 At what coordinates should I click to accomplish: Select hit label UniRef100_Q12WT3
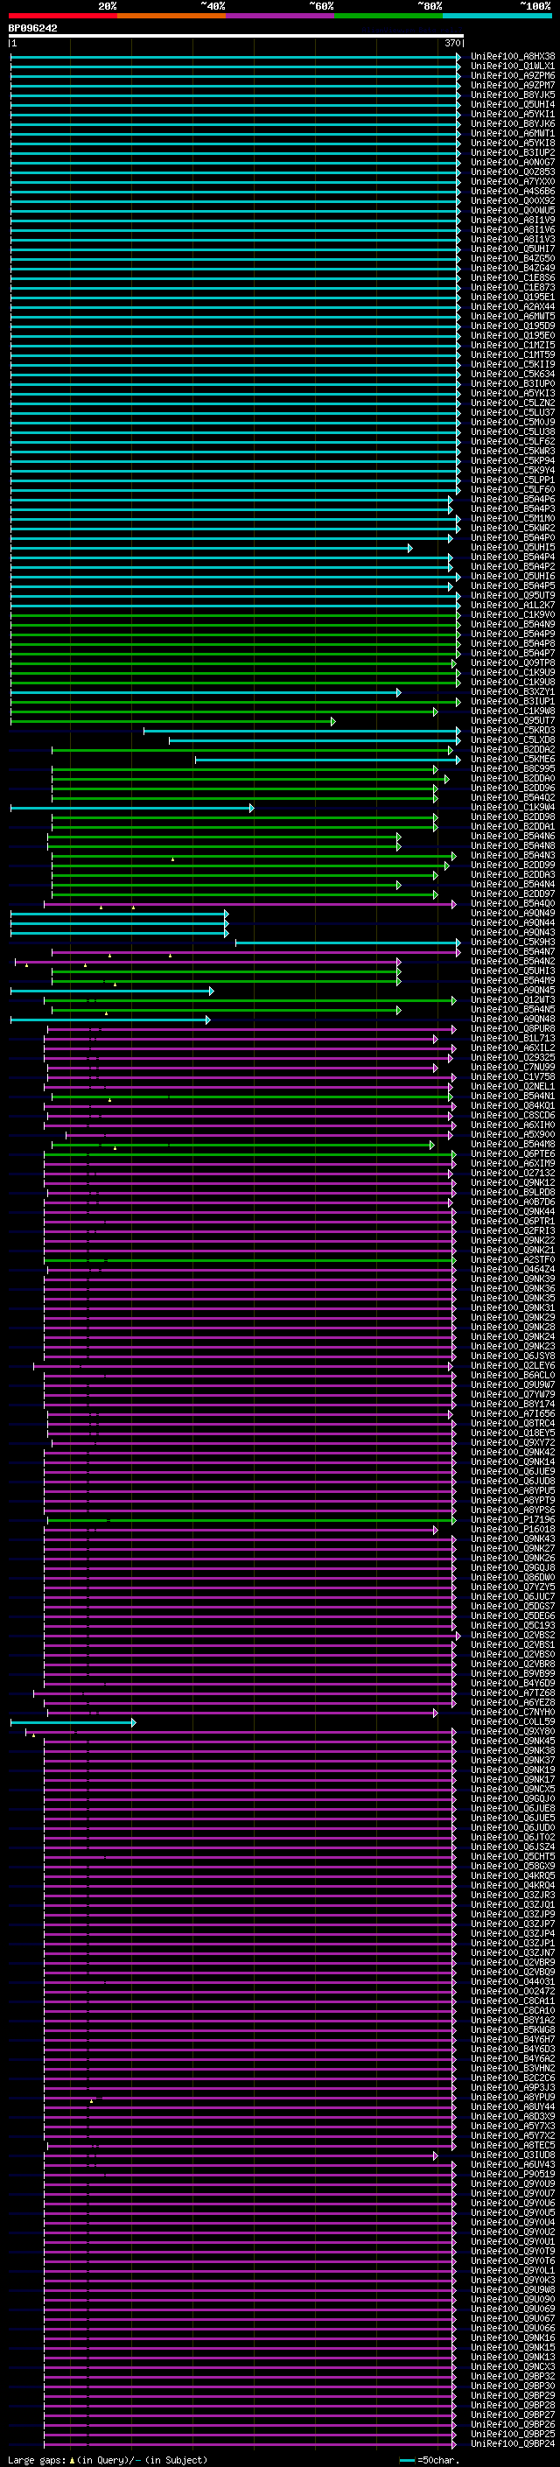point(513,999)
